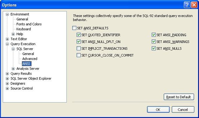Select the Keyboard options page
This screenshot has width=199, height=118.
(24, 29)
